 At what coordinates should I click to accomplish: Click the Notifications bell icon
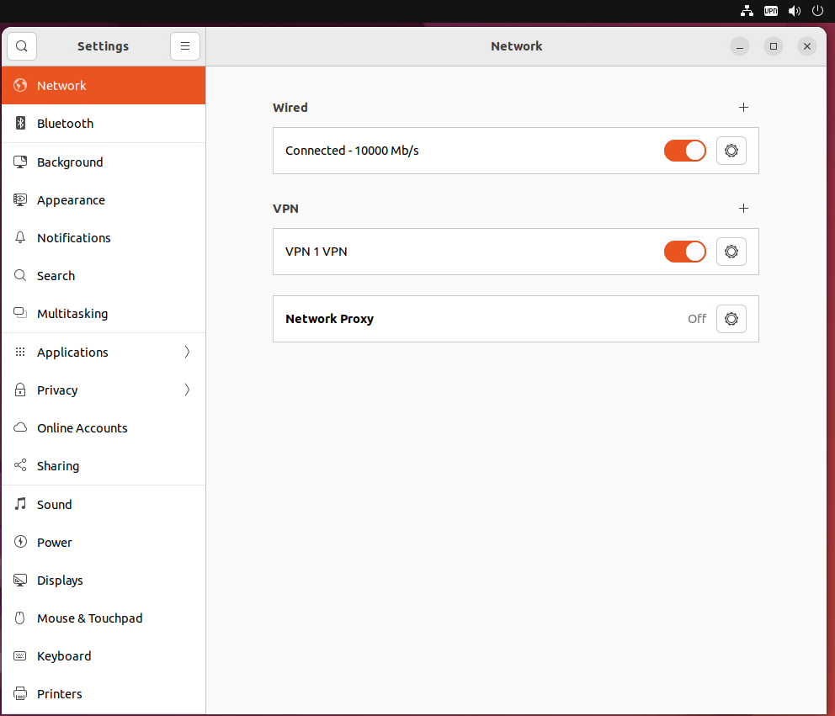click(20, 237)
